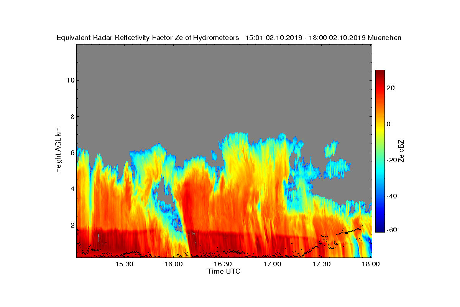
Task: Click the colorbar tick label 20
Action: coord(391,88)
